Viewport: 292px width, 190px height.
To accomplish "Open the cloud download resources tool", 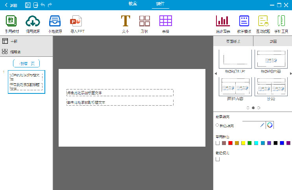I will [33, 21].
